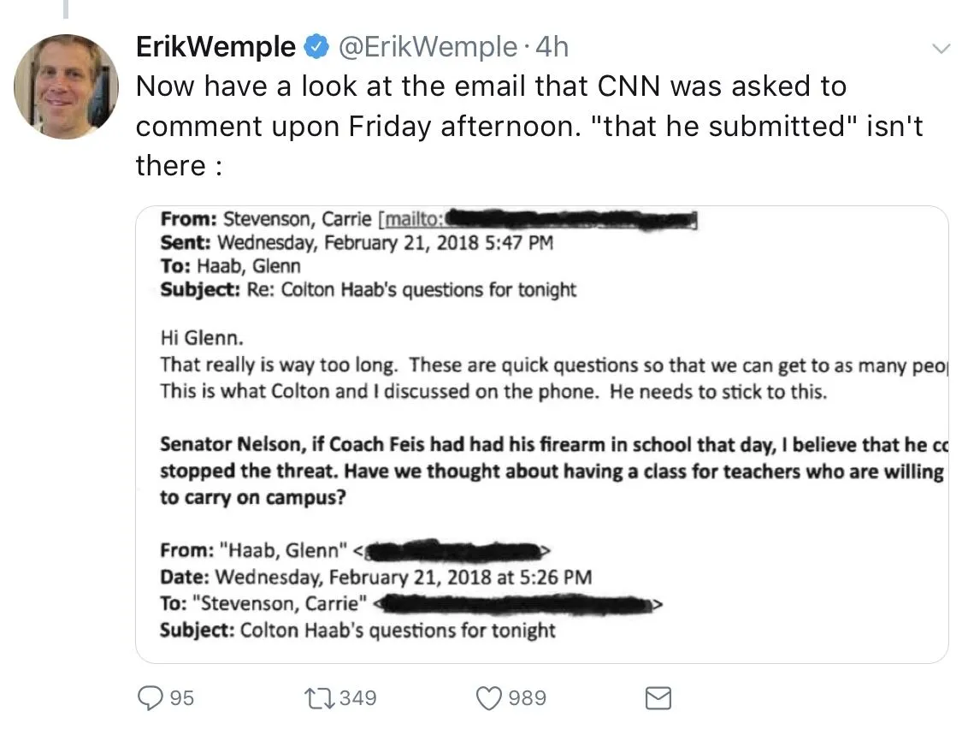Click the 95 replies count
Screen dimensions: 968x729
pyautogui.click(x=180, y=698)
